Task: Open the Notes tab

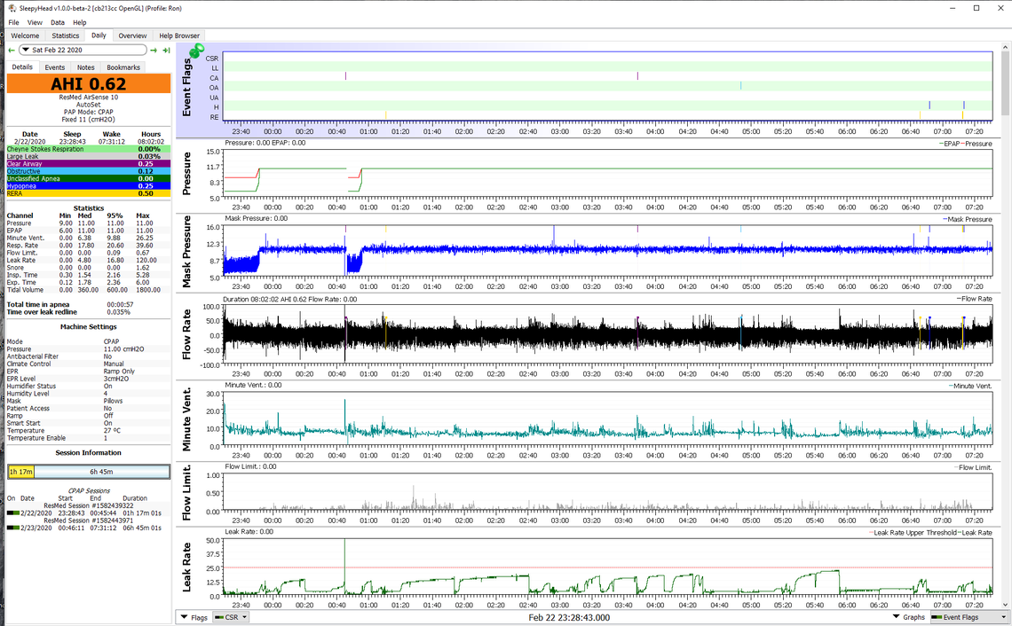Action: [86, 67]
